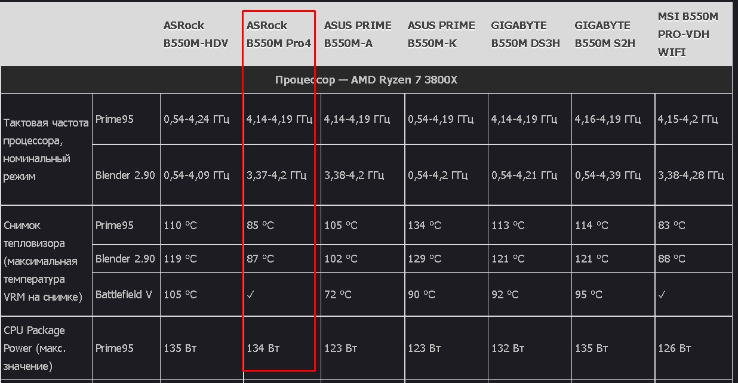The height and width of the screenshot is (383, 738).
Task: Click the checkmark in the ASRock B550M Pro4 column
Action: [251, 295]
